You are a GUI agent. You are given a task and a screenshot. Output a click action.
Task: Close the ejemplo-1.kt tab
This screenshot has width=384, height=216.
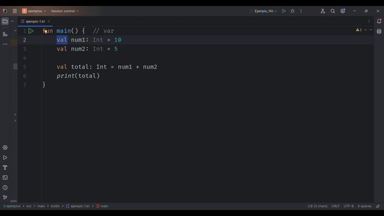[x=49, y=22]
